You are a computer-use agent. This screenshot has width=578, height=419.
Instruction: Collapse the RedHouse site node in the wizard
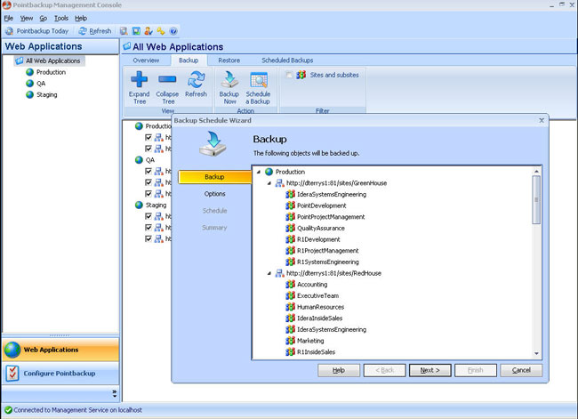269,273
